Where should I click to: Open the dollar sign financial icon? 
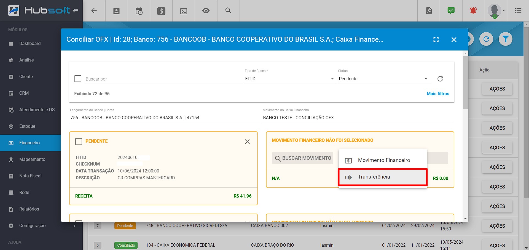pyautogui.click(x=161, y=11)
